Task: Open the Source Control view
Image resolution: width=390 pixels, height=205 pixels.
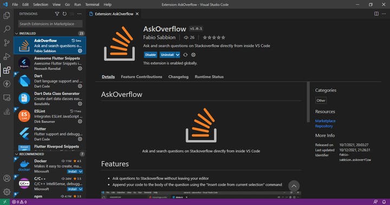Action: coord(6,43)
